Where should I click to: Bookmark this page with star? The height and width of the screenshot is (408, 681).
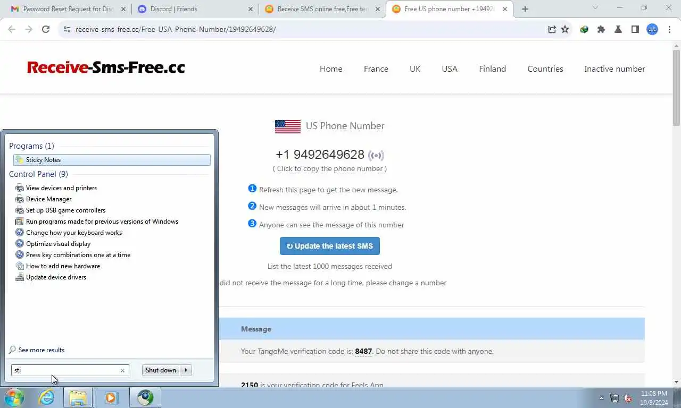tap(565, 30)
